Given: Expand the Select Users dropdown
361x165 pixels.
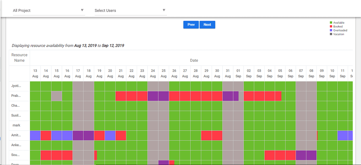Looking at the screenshot, I should 131,10.
